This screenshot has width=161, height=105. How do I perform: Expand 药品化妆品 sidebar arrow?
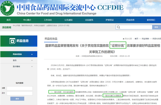(x=32, y=54)
